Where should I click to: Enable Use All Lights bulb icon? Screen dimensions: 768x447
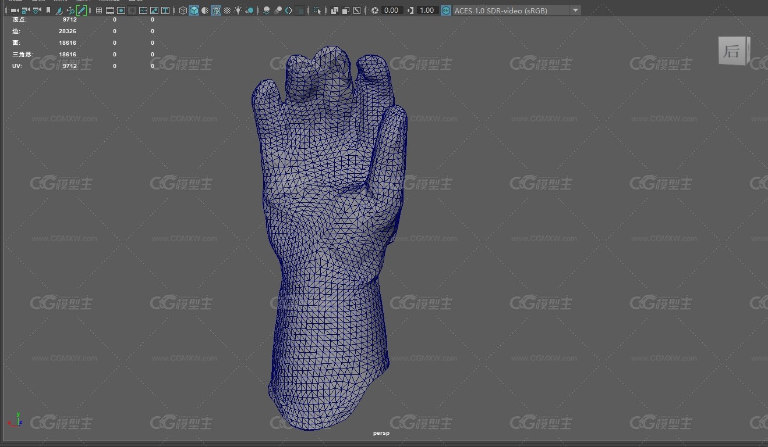(238, 10)
